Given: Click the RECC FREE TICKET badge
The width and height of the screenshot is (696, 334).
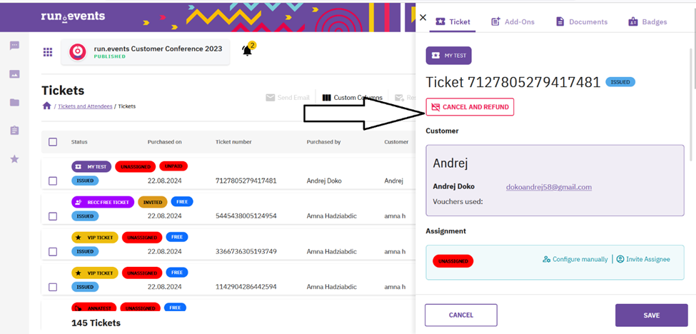Looking at the screenshot, I should pyautogui.click(x=103, y=202).
